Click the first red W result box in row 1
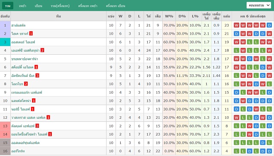 pyautogui.click(x=236, y=25)
